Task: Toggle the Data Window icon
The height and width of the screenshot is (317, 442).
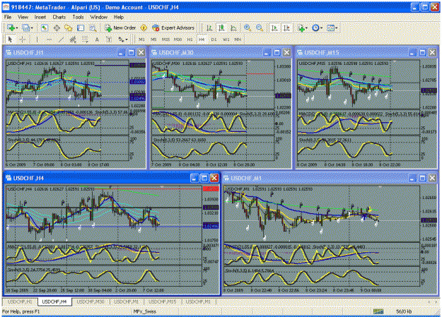Action: (x=57, y=28)
